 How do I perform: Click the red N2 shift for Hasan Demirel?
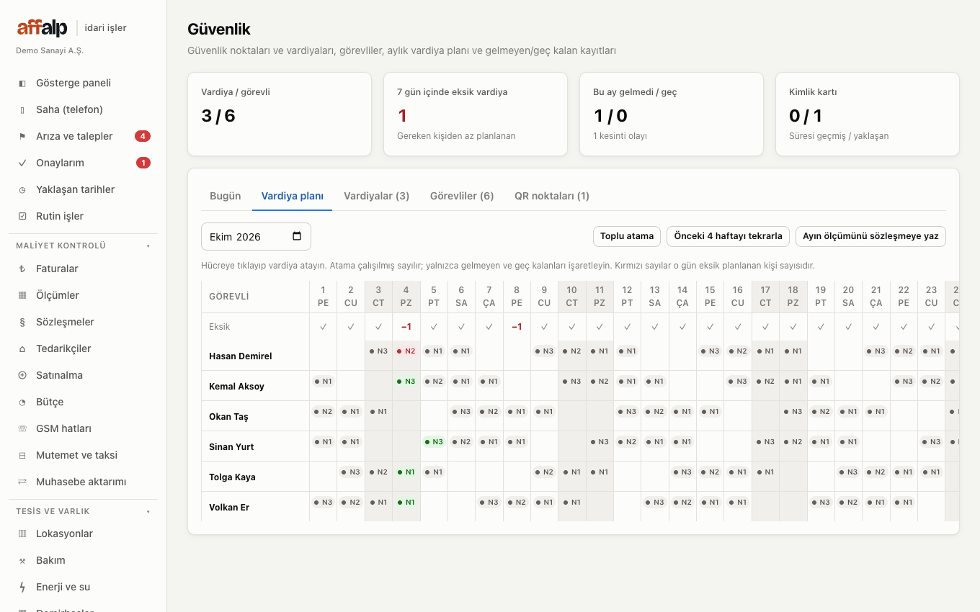coord(406,351)
